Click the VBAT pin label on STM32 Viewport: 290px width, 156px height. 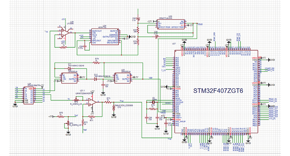(178, 68)
